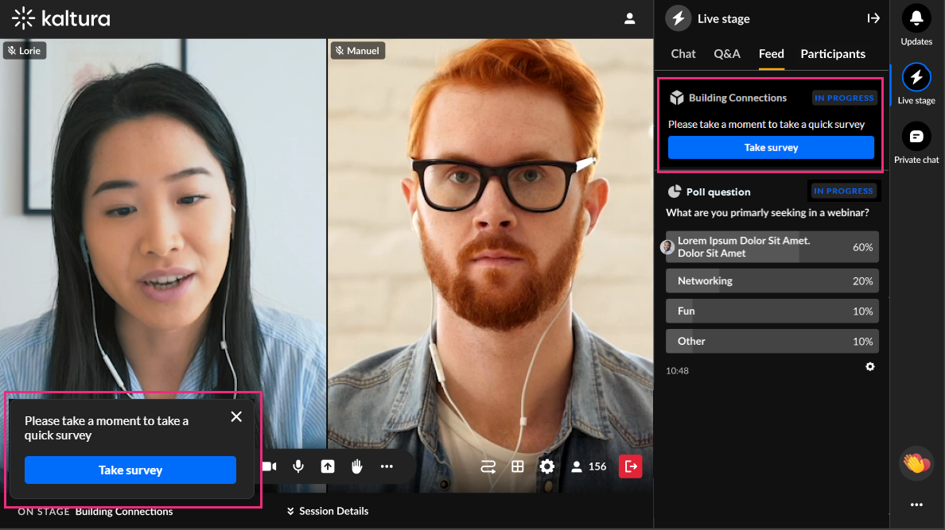Open the Private chat panel
This screenshot has height=530, width=945.
916,137
